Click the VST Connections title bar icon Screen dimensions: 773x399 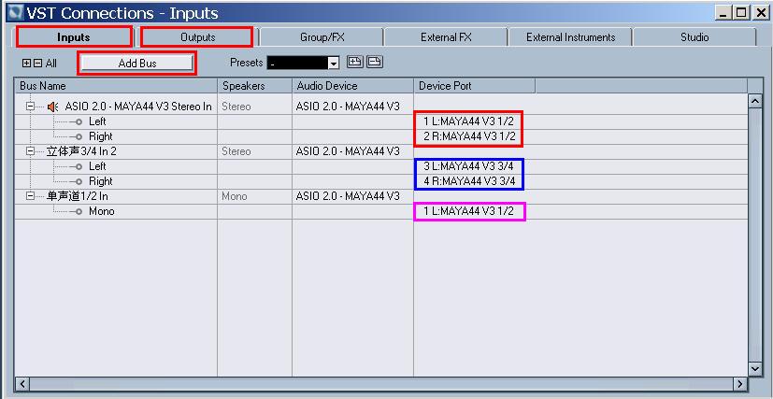[16, 12]
